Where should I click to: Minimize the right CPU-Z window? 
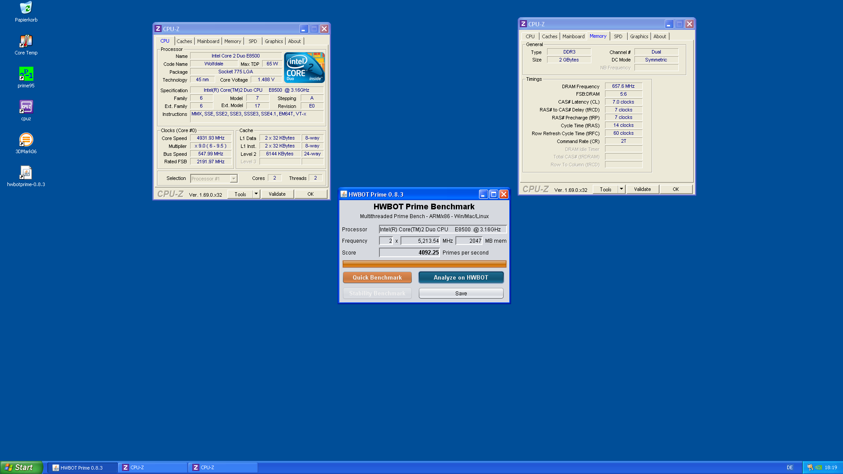click(669, 24)
